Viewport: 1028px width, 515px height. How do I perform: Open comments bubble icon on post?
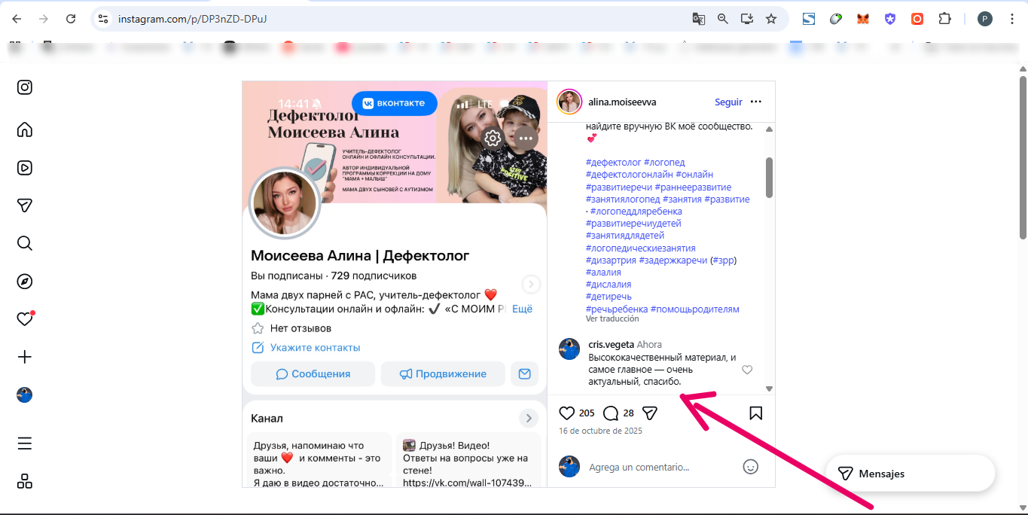pos(611,413)
